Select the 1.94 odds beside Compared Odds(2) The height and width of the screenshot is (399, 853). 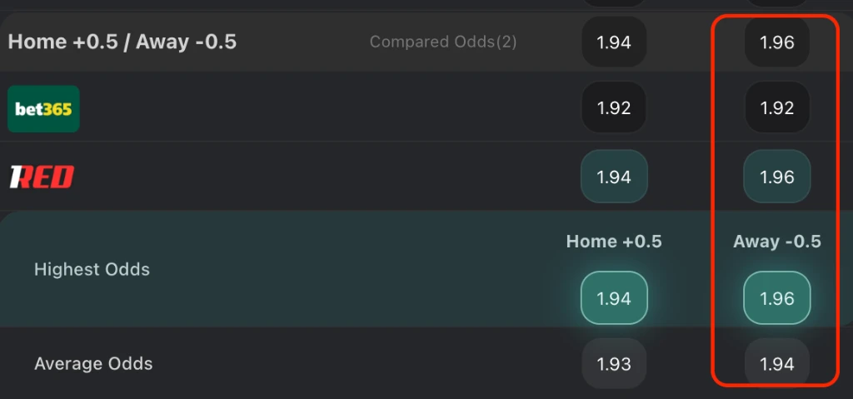coord(614,42)
